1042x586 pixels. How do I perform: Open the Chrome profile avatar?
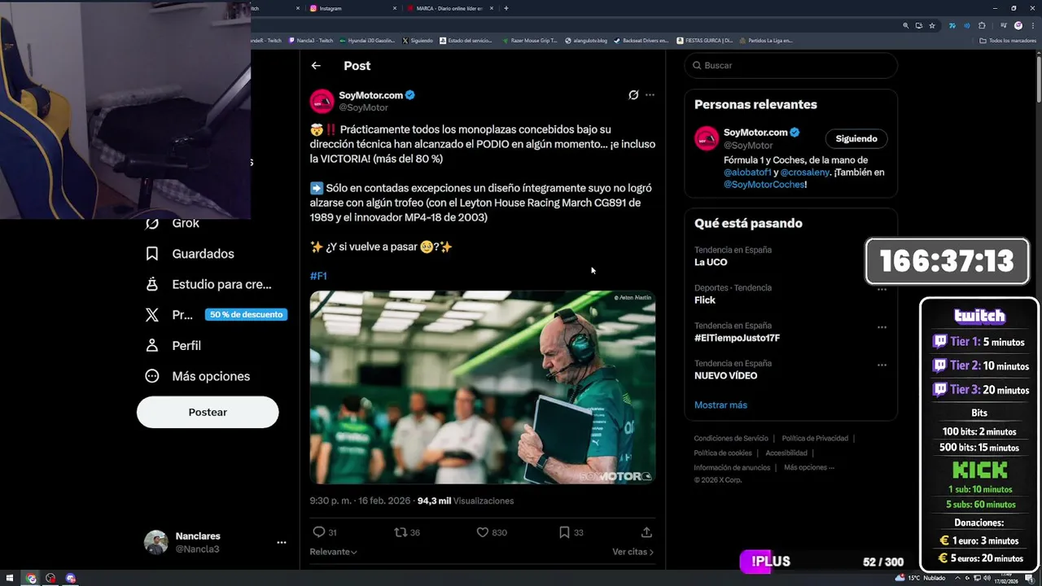click(1018, 25)
